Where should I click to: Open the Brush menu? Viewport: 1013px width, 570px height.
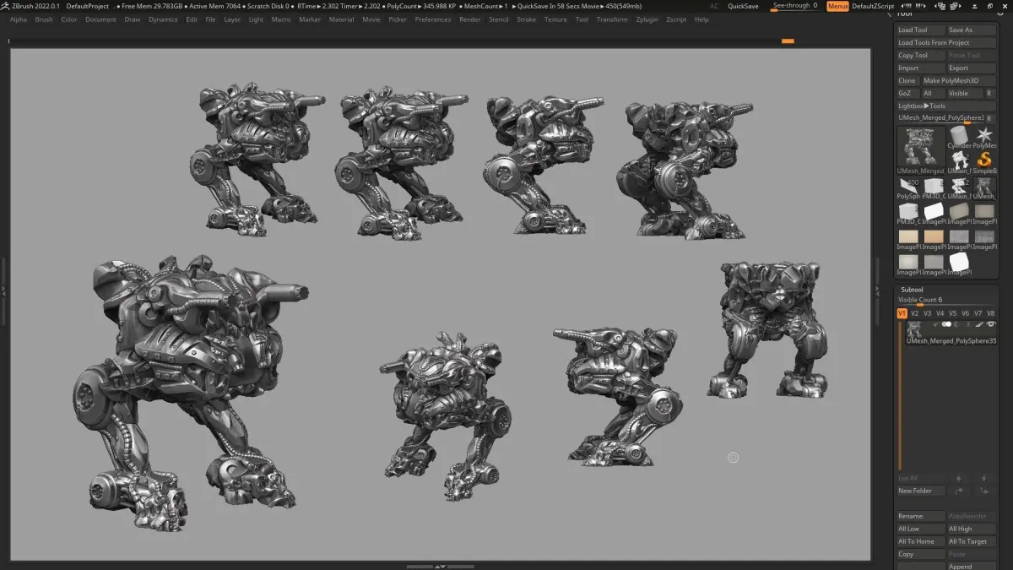[x=43, y=19]
